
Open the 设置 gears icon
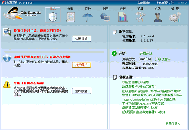(175, 17)
